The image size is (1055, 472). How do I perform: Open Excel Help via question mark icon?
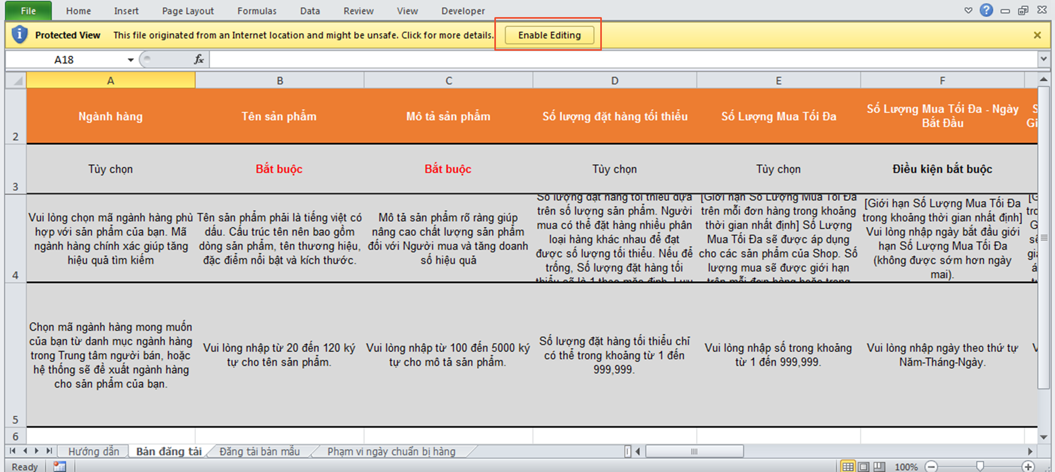pos(986,10)
